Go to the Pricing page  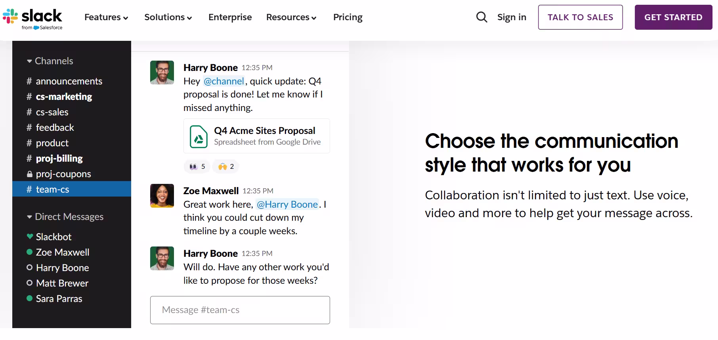tap(348, 17)
